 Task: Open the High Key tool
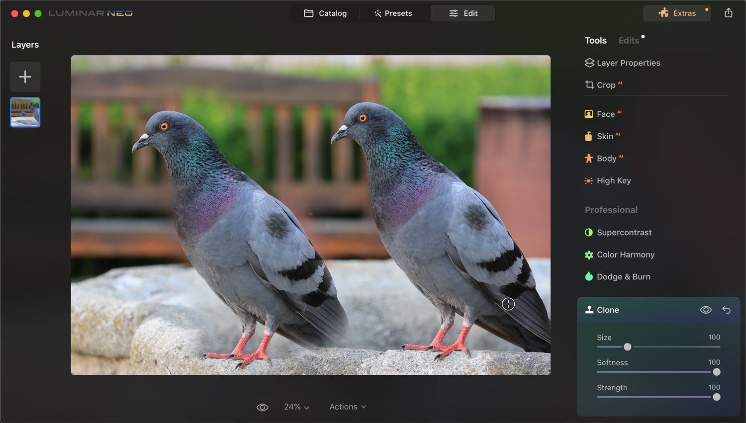click(613, 181)
